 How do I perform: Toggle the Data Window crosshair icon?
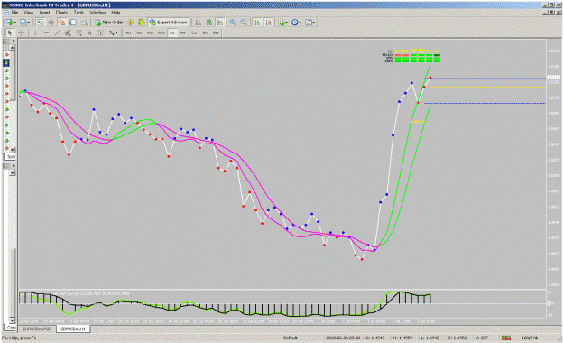pos(51,23)
